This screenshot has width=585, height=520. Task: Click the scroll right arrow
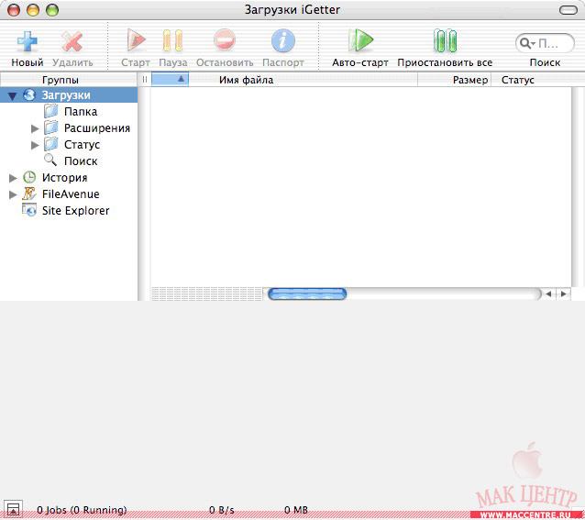(x=563, y=294)
